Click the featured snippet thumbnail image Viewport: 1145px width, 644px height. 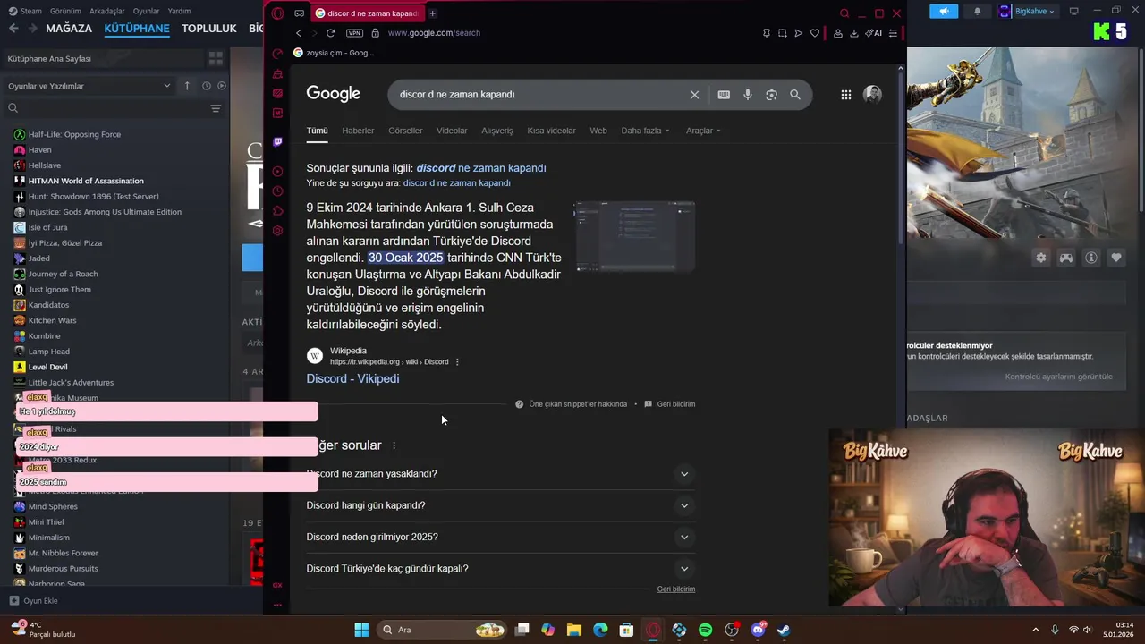point(634,236)
